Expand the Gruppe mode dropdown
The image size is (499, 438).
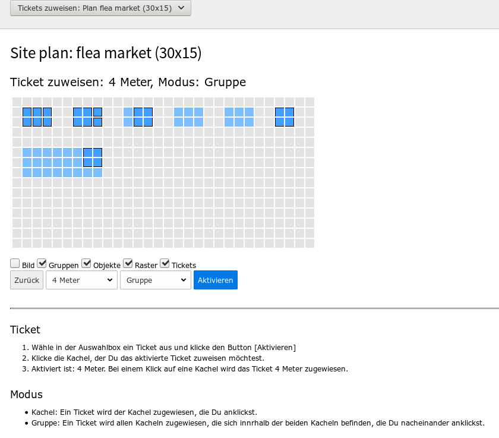(156, 280)
